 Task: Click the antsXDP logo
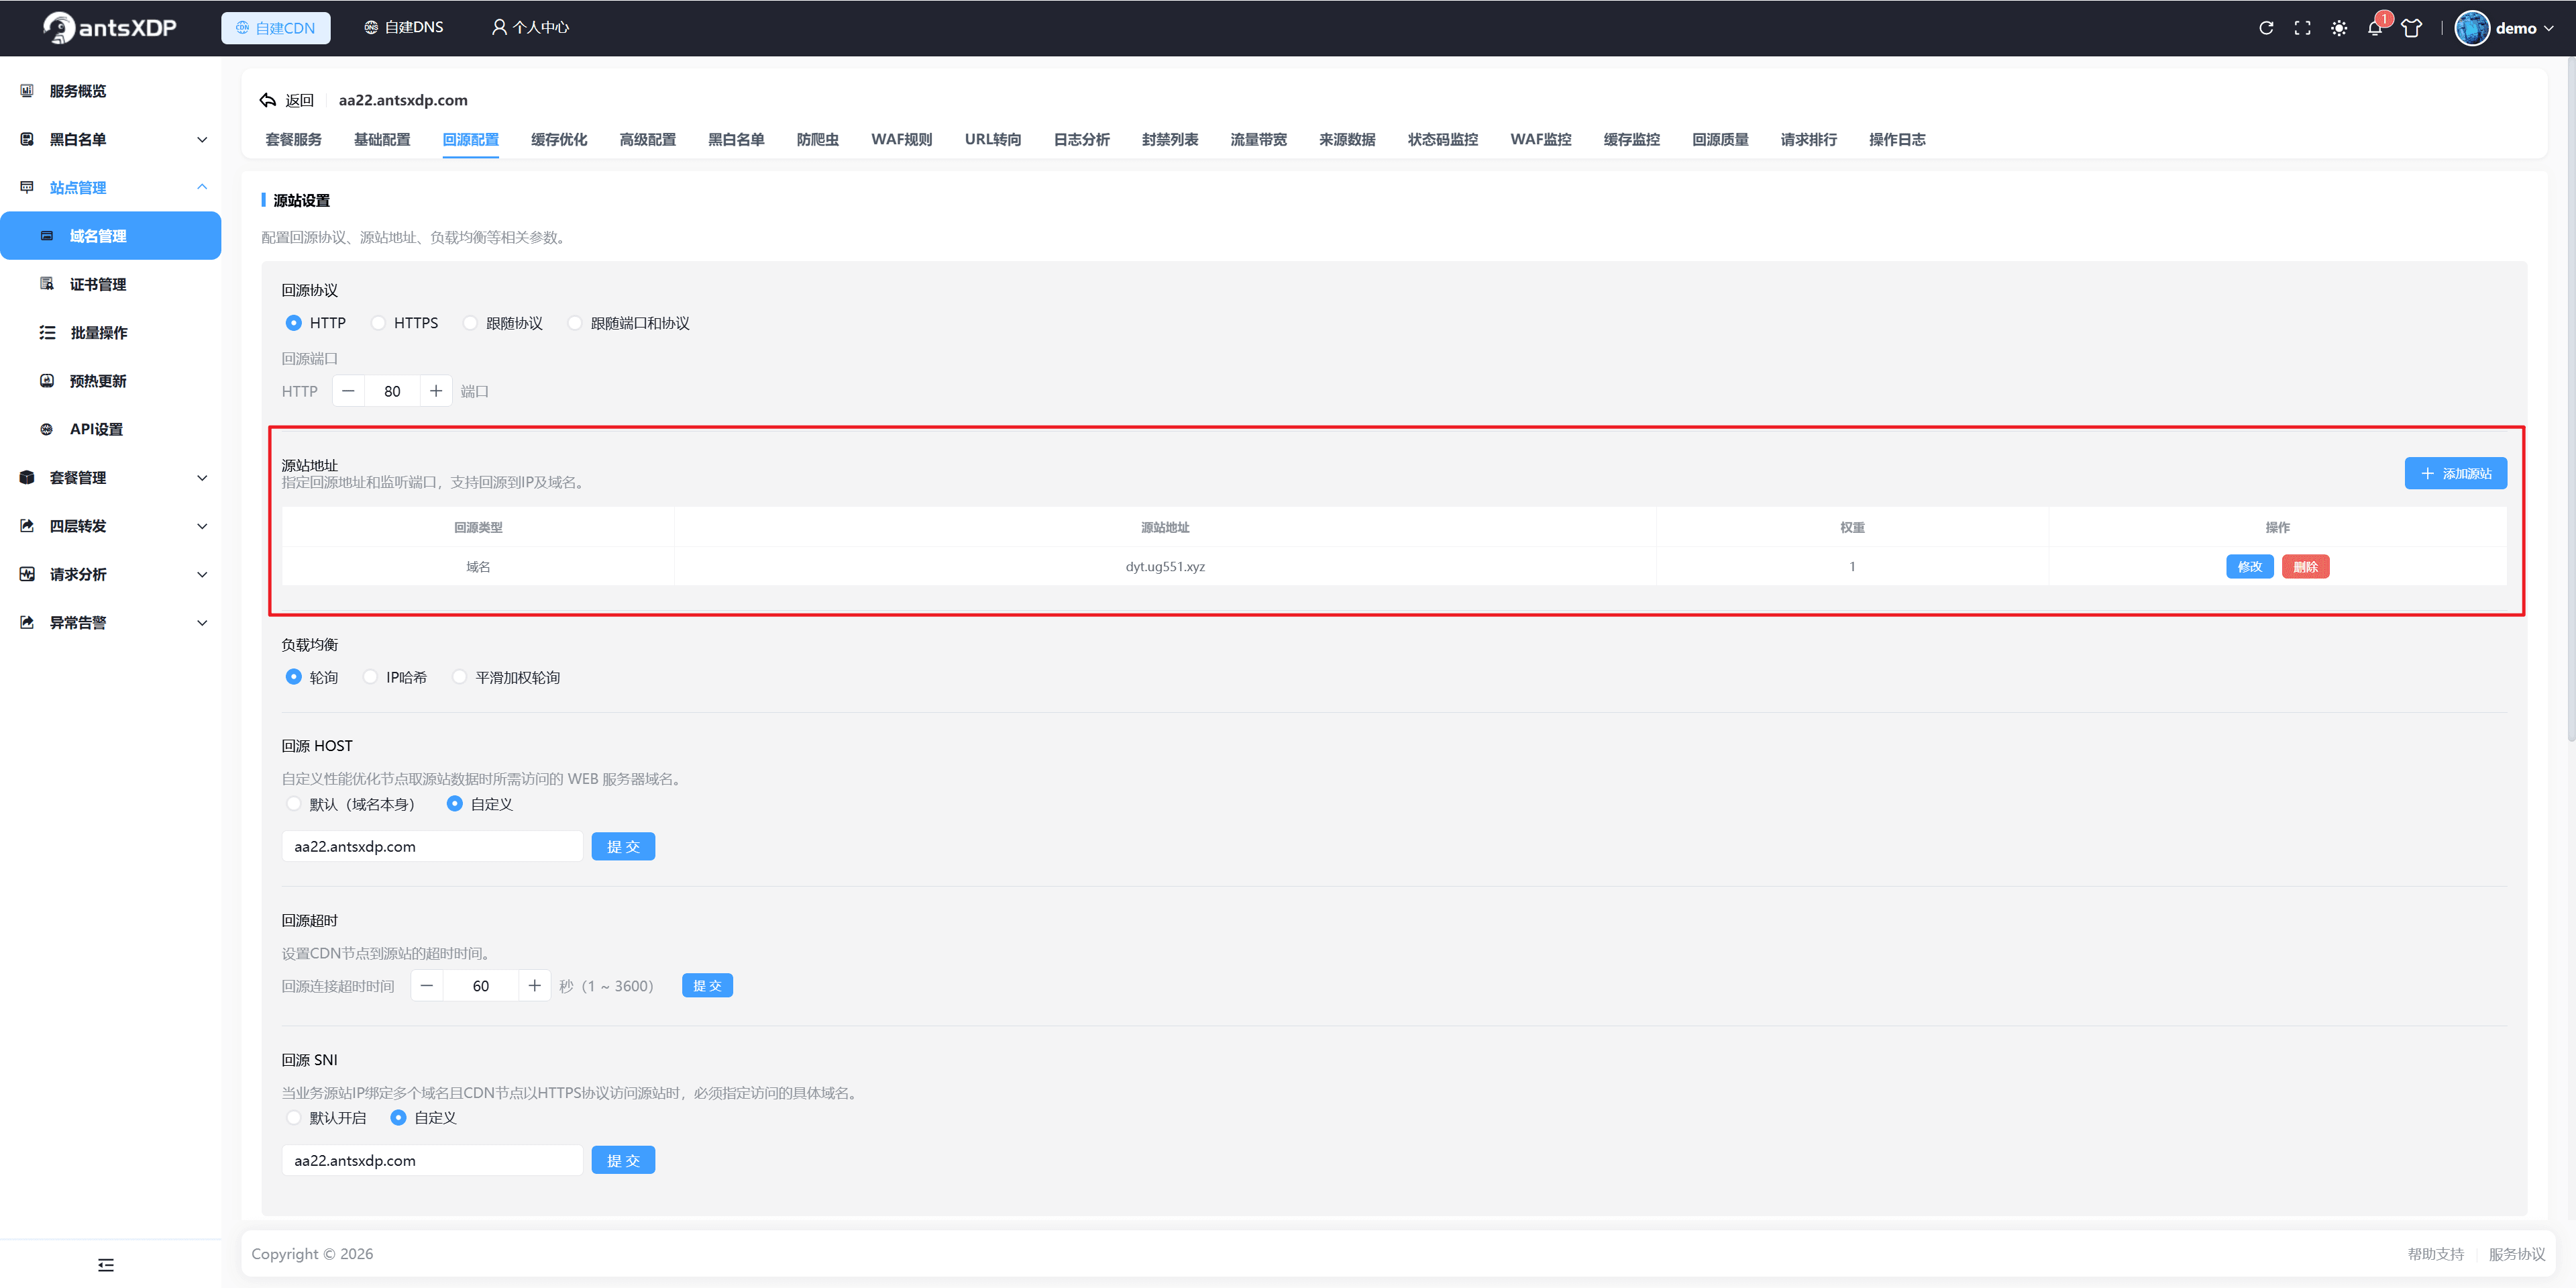click(109, 28)
